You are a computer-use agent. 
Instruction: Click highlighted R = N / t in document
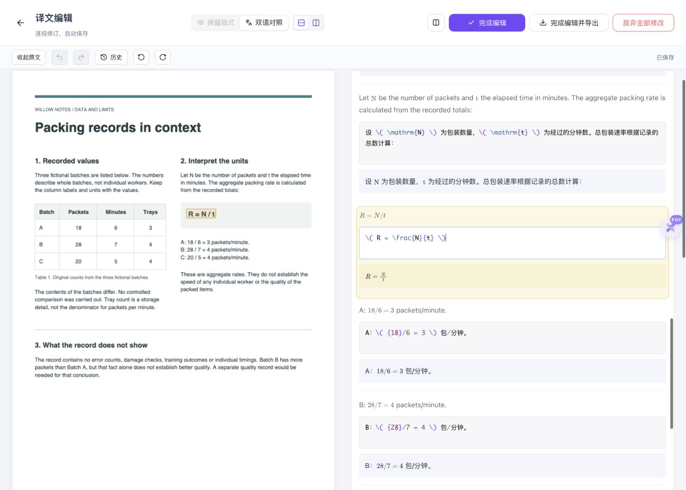(201, 214)
